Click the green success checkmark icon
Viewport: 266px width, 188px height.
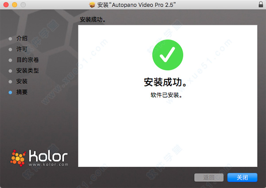tap(168, 55)
